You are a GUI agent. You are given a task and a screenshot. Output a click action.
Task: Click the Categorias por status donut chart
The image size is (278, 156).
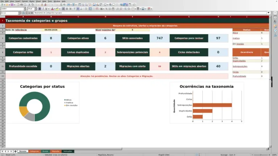tap(35, 107)
